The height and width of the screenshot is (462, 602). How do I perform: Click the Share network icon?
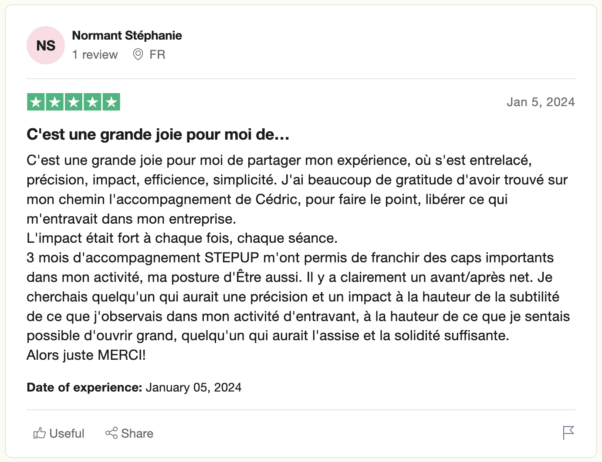pos(112,433)
